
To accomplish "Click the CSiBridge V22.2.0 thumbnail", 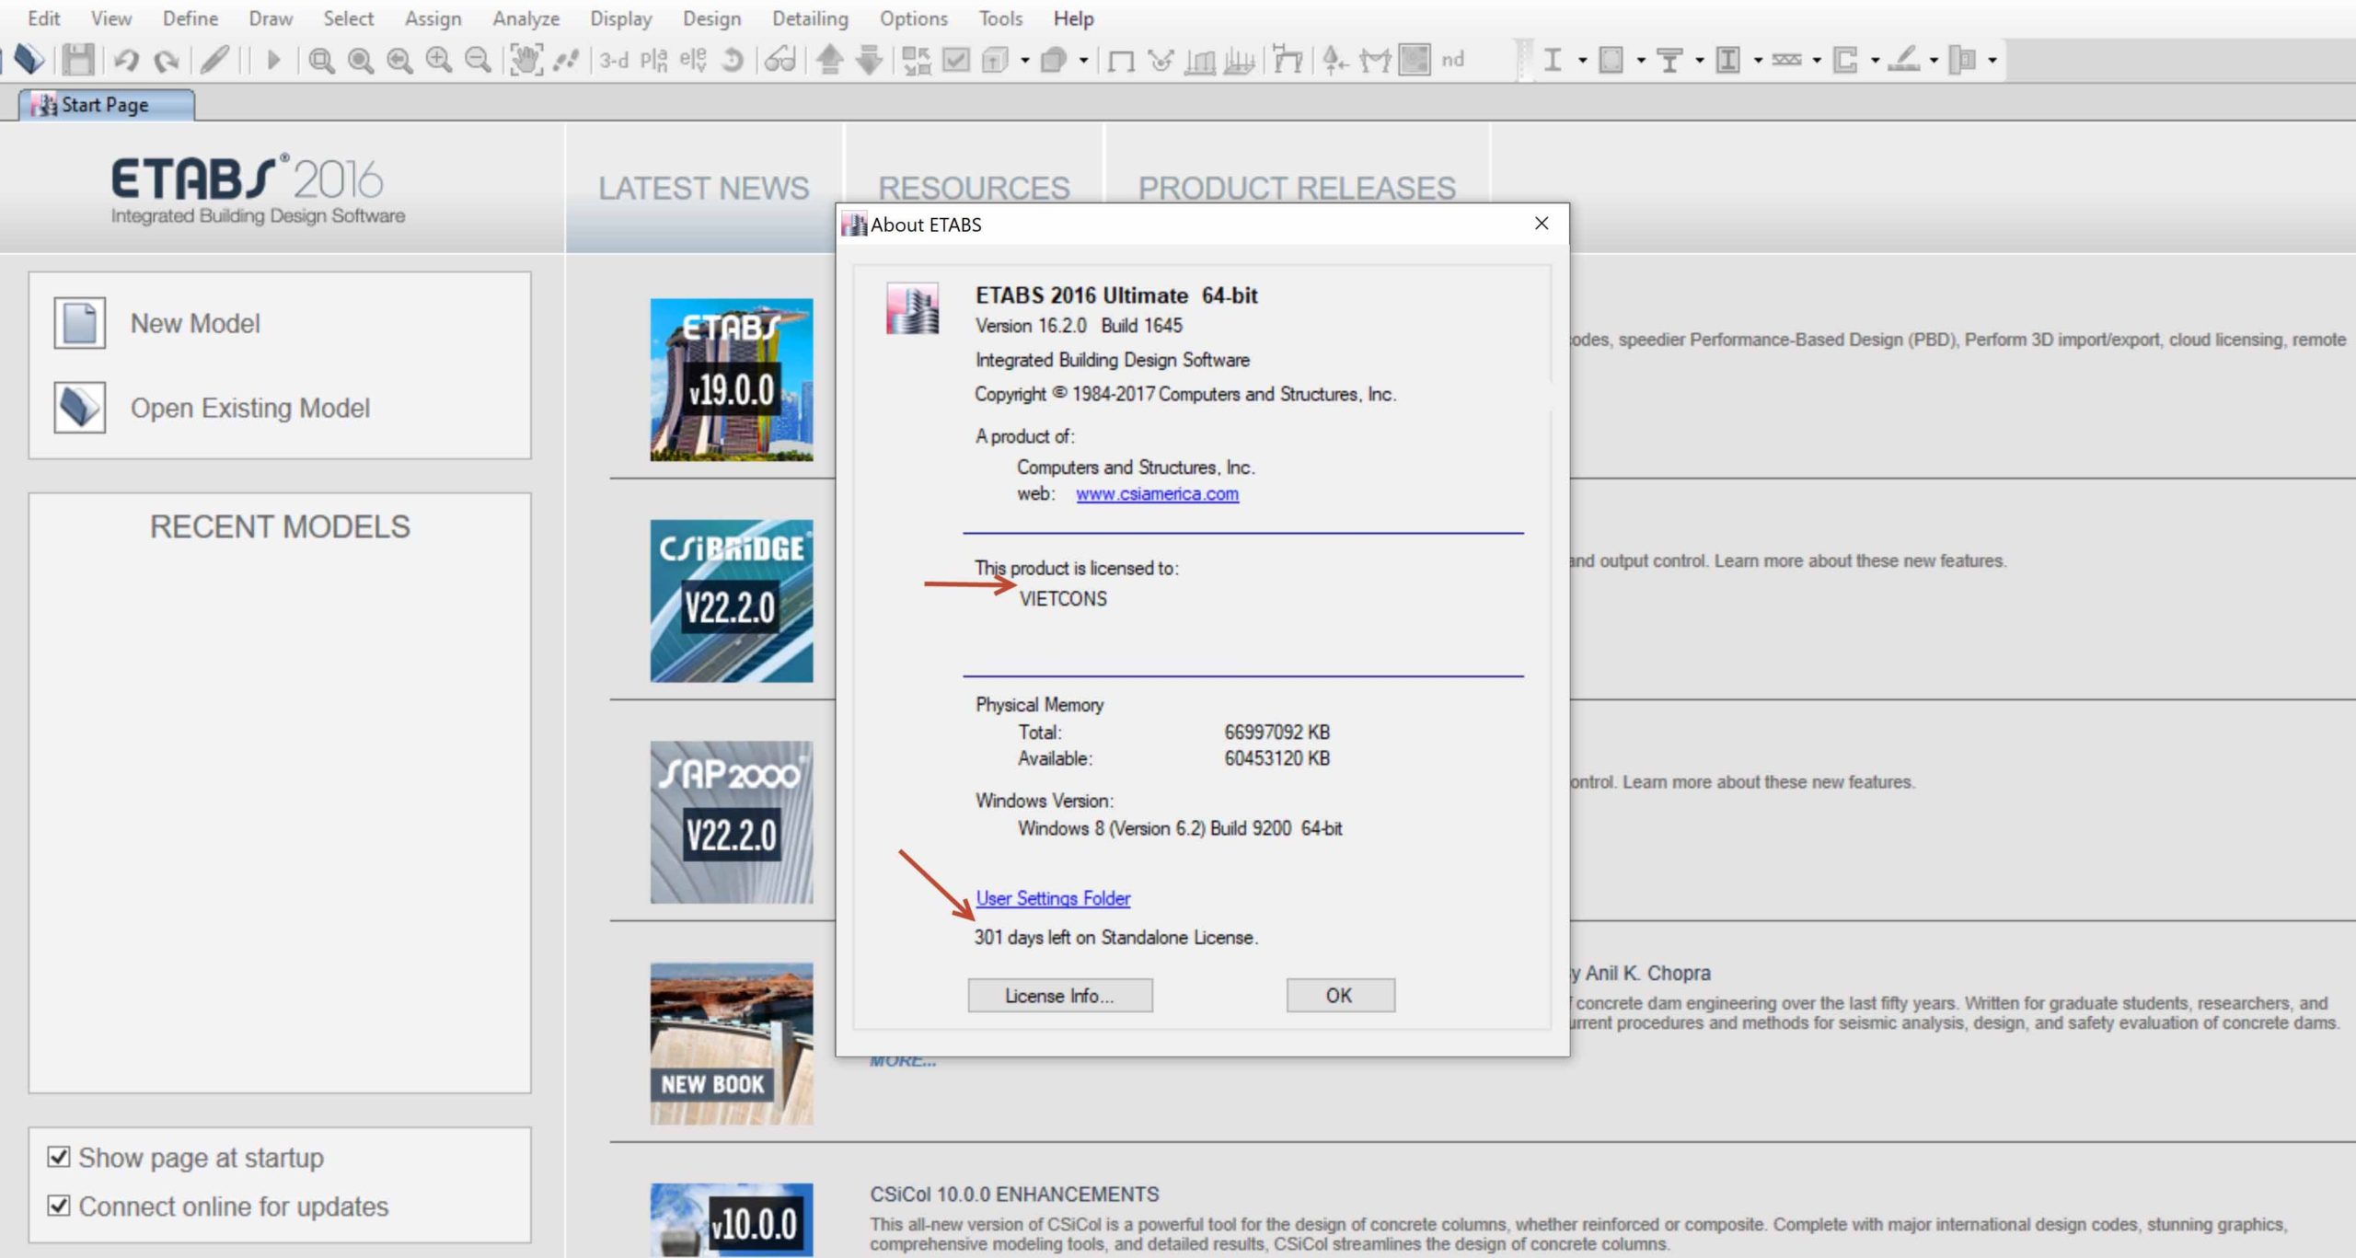I will tap(732, 601).
